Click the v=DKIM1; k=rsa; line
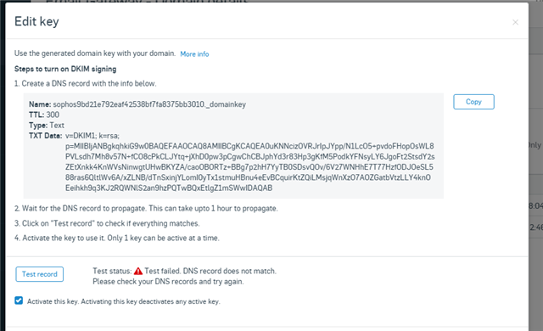543x331 pixels. [92, 136]
